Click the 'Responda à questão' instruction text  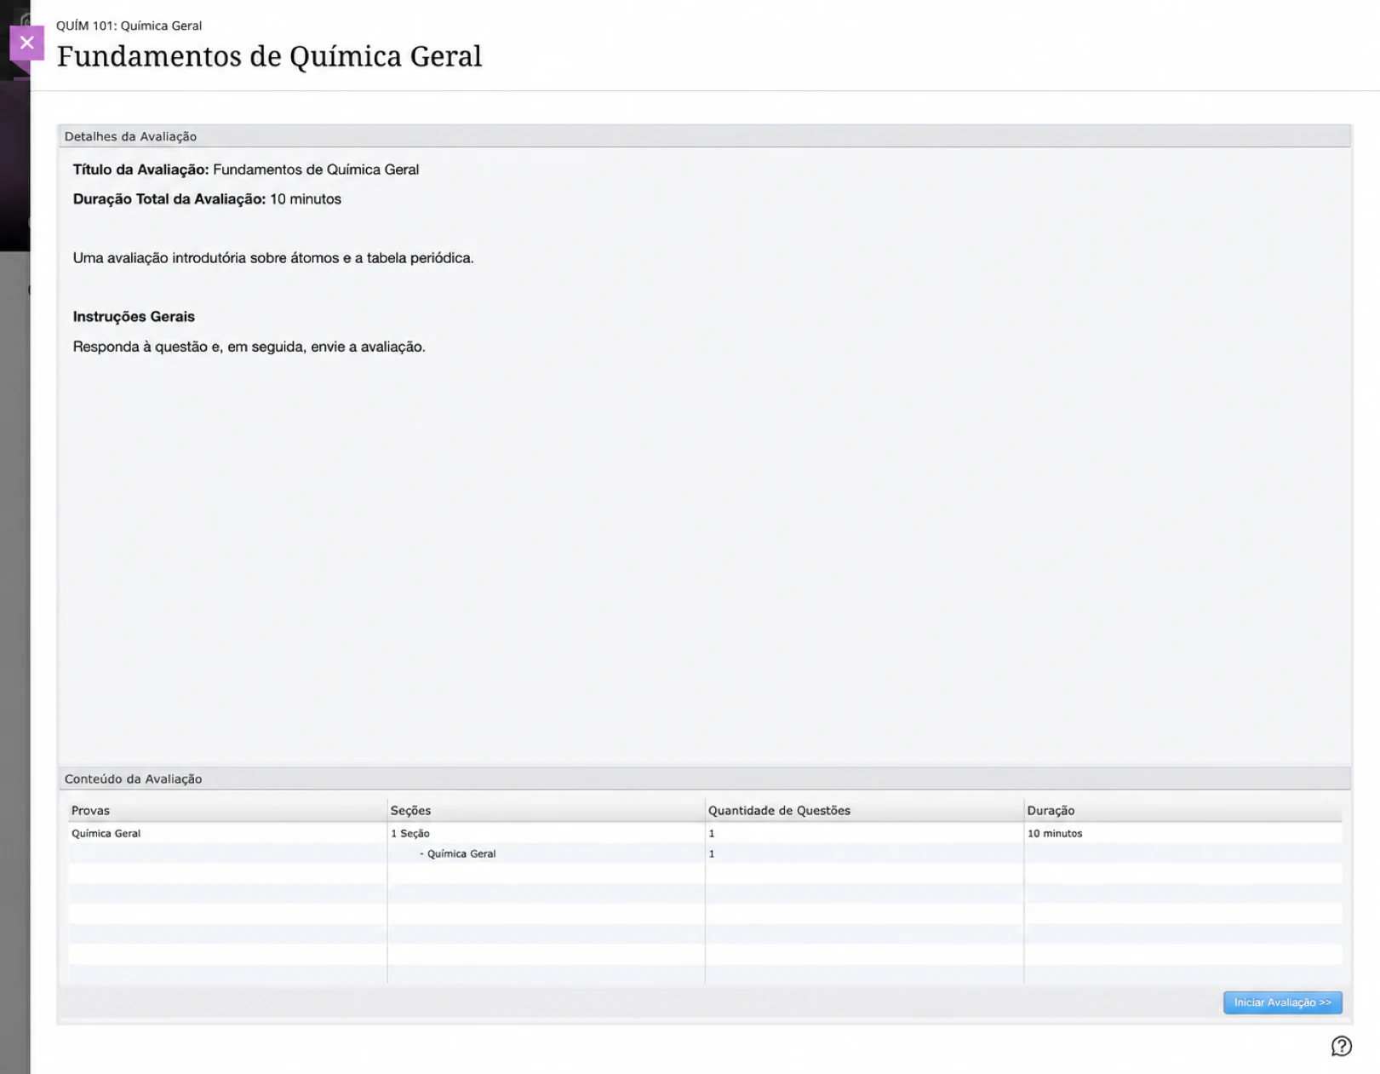tap(249, 347)
